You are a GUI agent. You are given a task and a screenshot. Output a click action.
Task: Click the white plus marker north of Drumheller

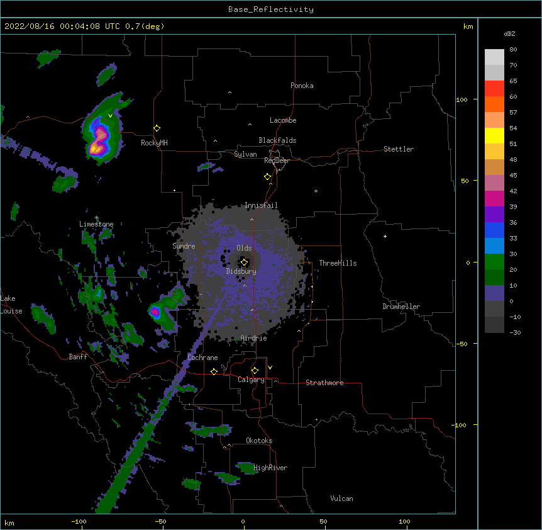click(385, 236)
